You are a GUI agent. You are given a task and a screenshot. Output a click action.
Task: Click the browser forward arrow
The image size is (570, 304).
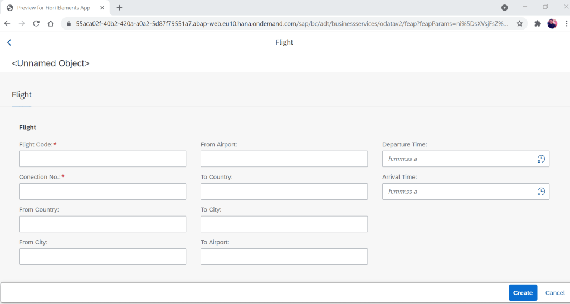(21, 23)
